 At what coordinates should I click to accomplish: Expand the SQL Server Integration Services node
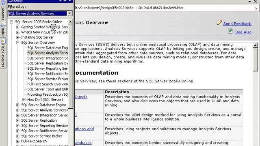[x=17, y=115]
